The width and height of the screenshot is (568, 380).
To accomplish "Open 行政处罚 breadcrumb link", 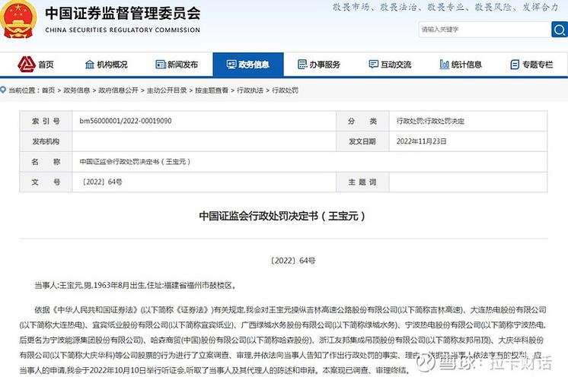I will (285, 90).
